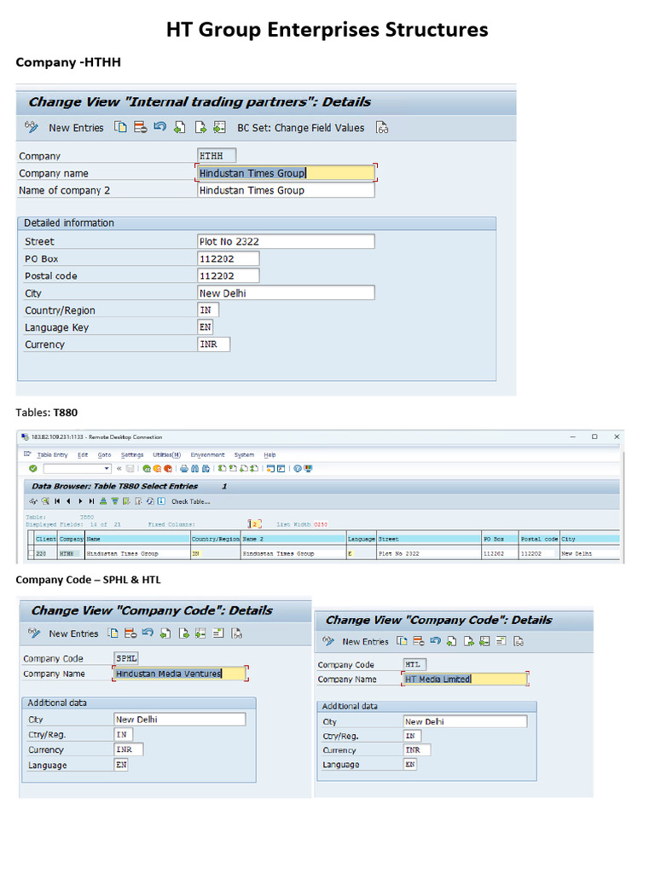Click the Delete icon in SPHL Company Code toolbar
Screen dimensions: 655x873
(x=130, y=633)
